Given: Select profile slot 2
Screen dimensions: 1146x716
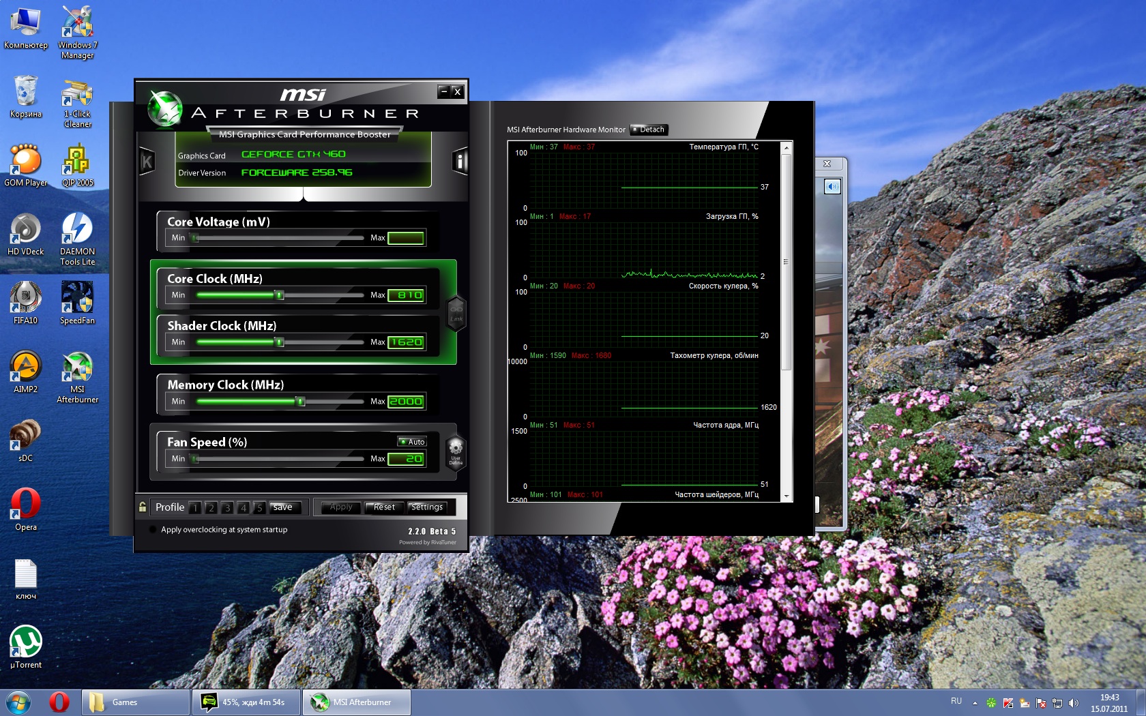Looking at the screenshot, I should coord(211,507).
